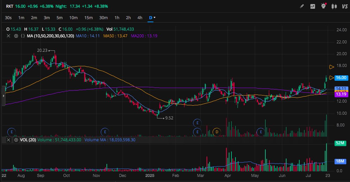The image size is (350, 182).
Task: Open the chart type icon
Action: coord(312,6)
